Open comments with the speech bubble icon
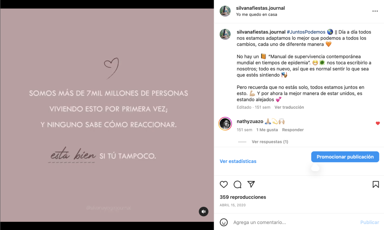 [237, 185]
